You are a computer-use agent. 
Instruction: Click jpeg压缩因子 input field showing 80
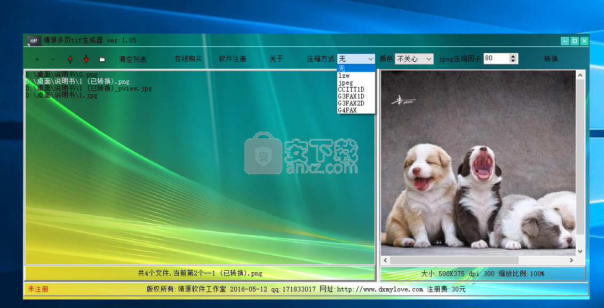click(497, 59)
